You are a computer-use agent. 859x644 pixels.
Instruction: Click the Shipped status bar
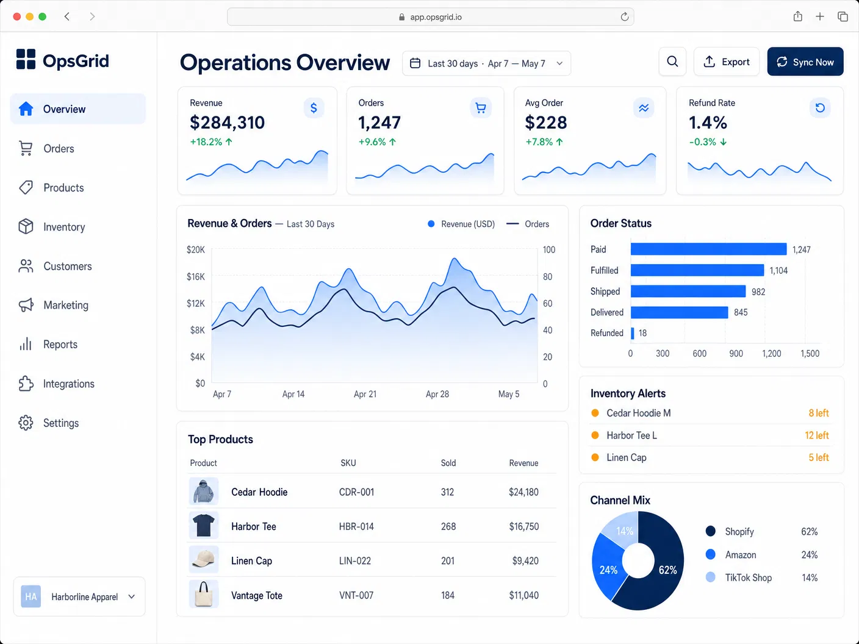[x=688, y=291]
